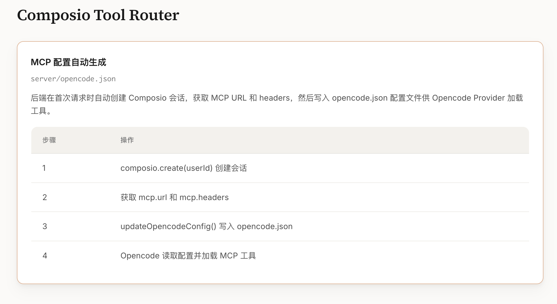The image size is (557, 304).
Task: Click updateOpencodeConfig() 写入 opencode.json row text
Action: 206,226
